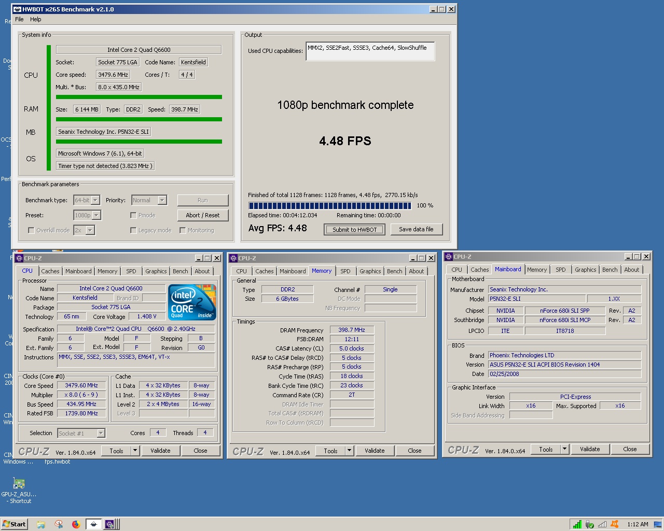This screenshot has height=531, width=664.
Task: Click the Intel Core 2 Quad logo
Action: point(192,302)
